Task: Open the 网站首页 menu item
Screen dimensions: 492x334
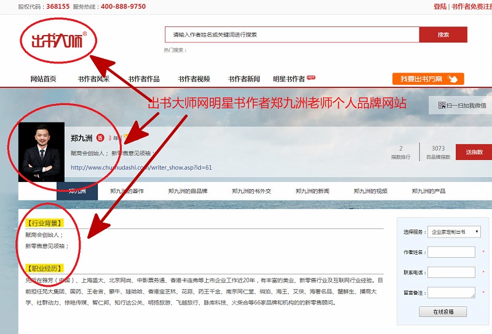Action: tap(43, 79)
